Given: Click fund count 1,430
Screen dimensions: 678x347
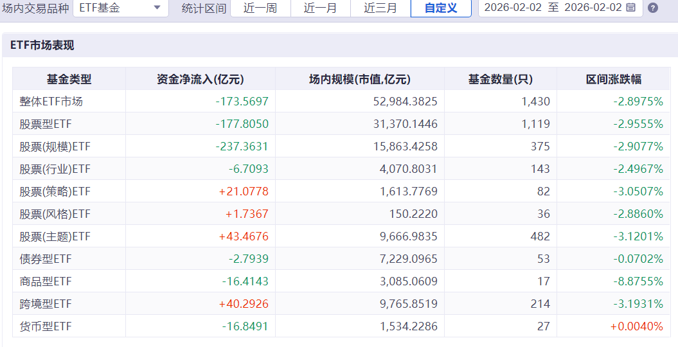Looking at the screenshot, I should point(537,102).
